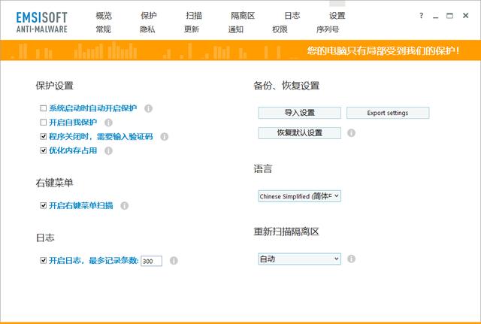This screenshot has height=324, width=481.
Task: Enable 系统启动时自动开启保护 checkbox
Action: click(44, 108)
